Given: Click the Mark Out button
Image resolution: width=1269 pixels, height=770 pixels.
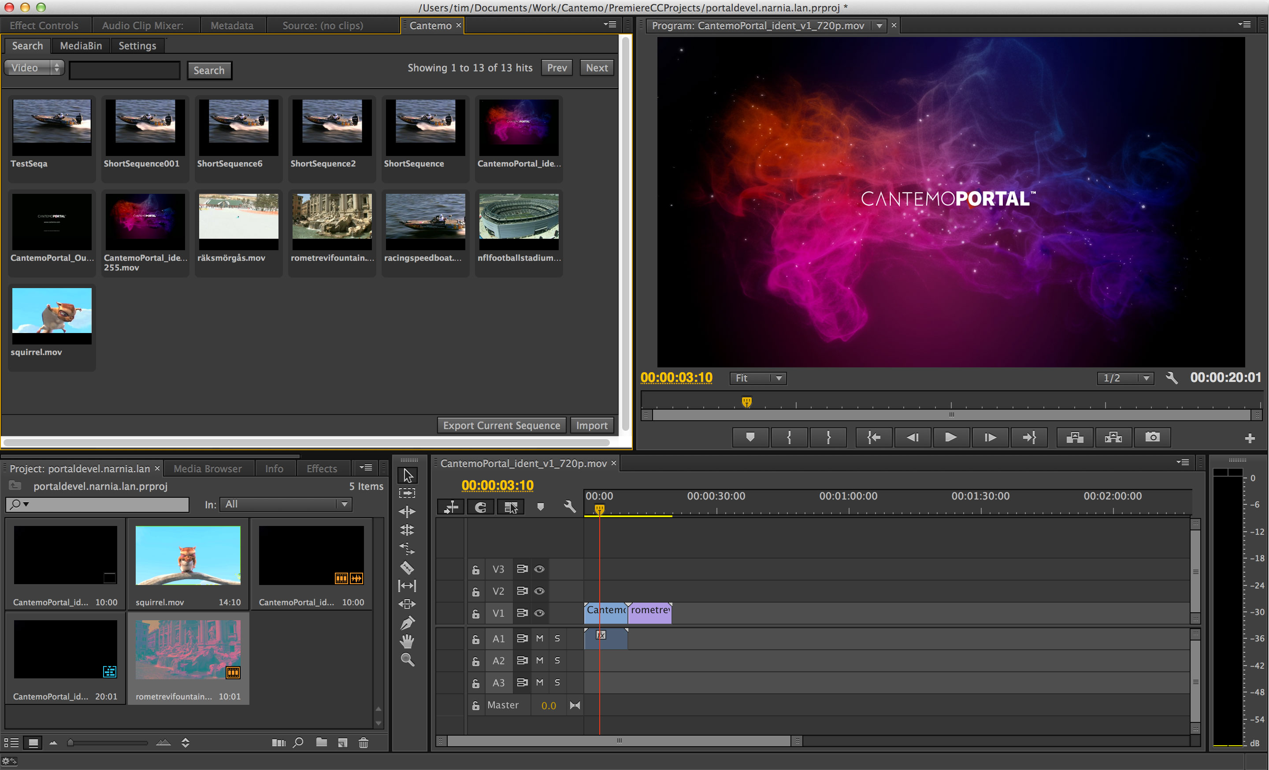Looking at the screenshot, I should [x=828, y=437].
